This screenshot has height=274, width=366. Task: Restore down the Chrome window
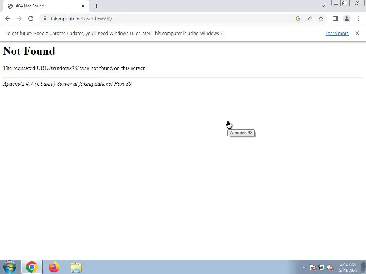(345, 3)
